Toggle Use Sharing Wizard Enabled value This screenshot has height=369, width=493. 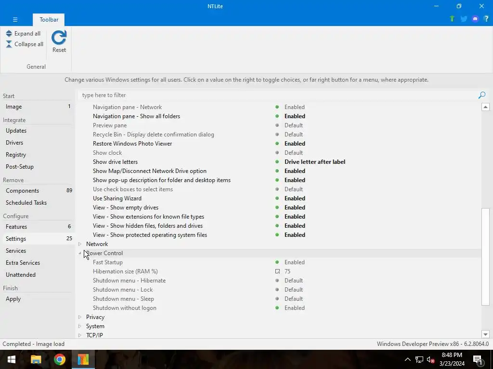[295, 198]
